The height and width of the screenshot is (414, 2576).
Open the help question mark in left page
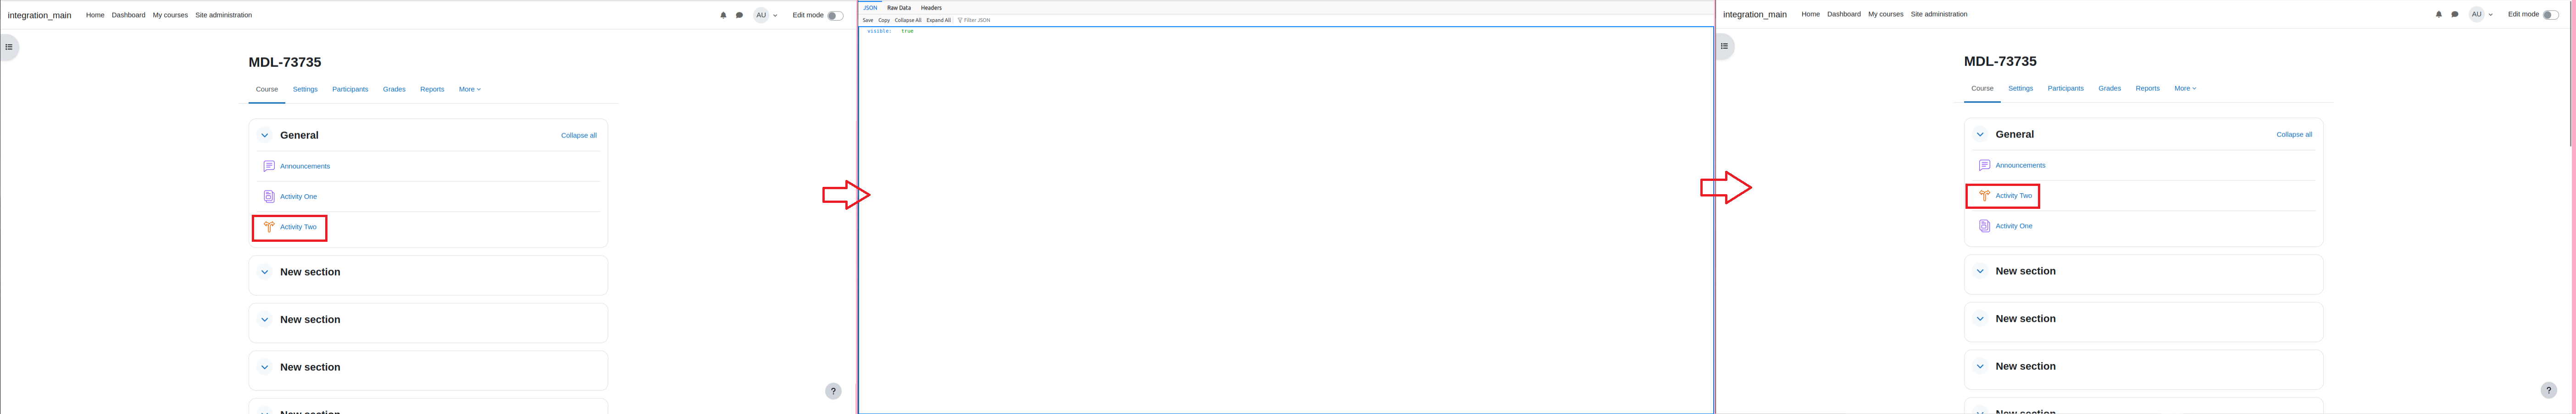[833, 391]
